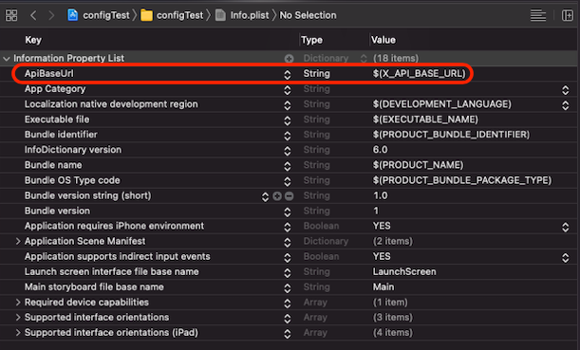Open key stepper for Required device capabilities

[x=288, y=304]
